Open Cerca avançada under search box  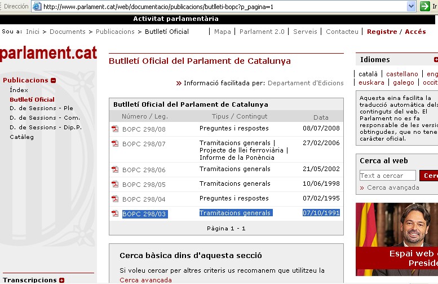point(393,187)
